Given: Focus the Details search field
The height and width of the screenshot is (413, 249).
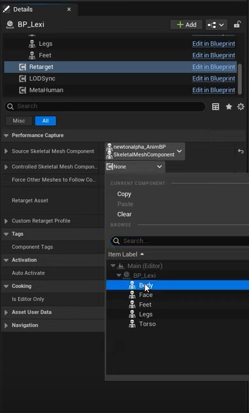Looking at the screenshot, I should pos(105,106).
